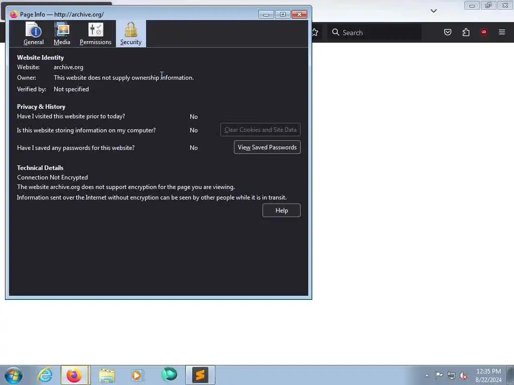Screen dimensions: 514x385
Task: Select the Permissions tab
Action: [95, 34]
